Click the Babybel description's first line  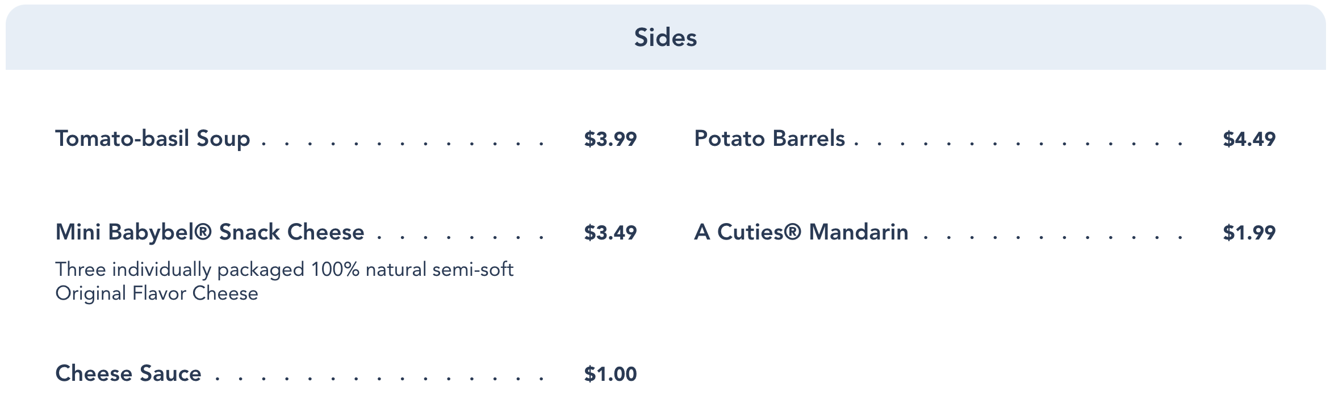pyautogui.click(x=284, y=269)
